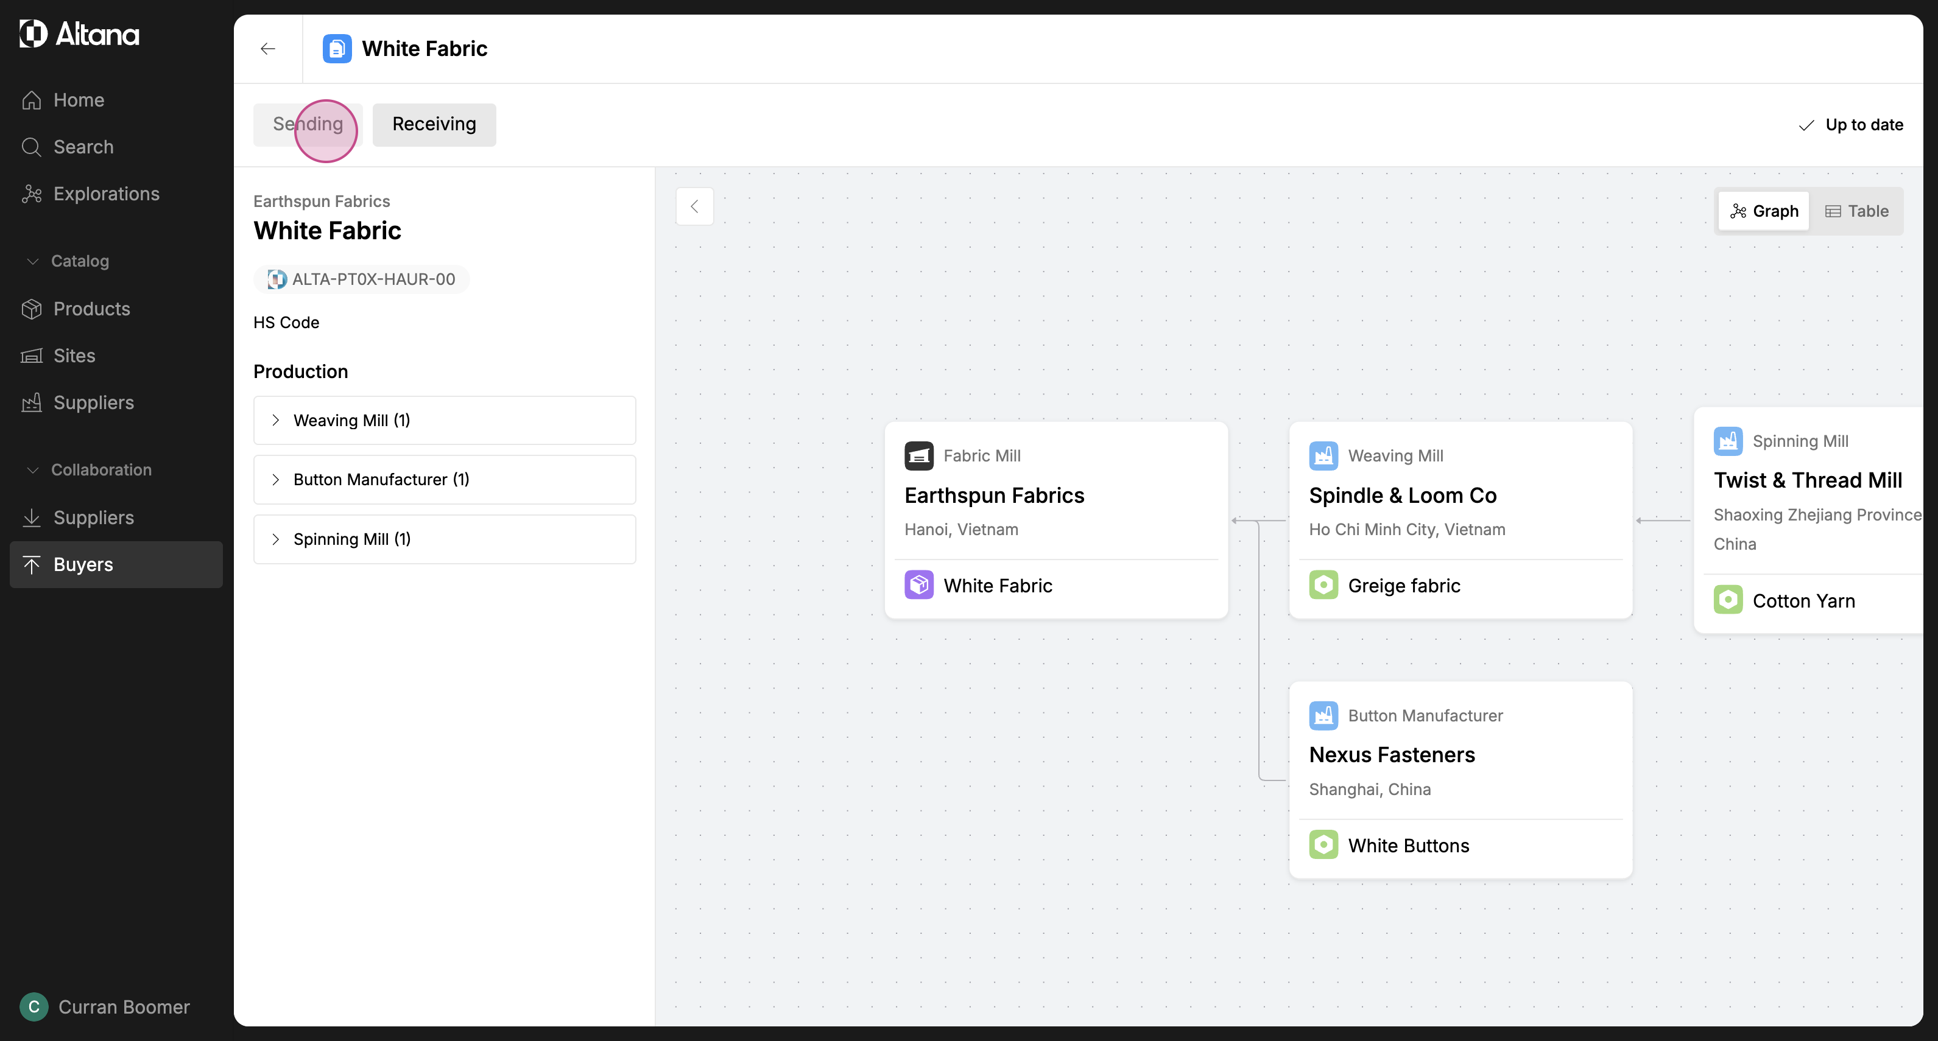
Task: Click the Greige fabric green icon
Action: (1323, 585)
